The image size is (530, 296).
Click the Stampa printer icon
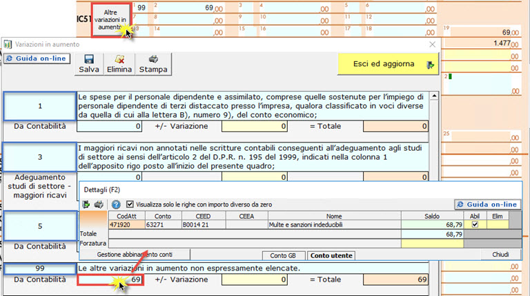[153, 59]
